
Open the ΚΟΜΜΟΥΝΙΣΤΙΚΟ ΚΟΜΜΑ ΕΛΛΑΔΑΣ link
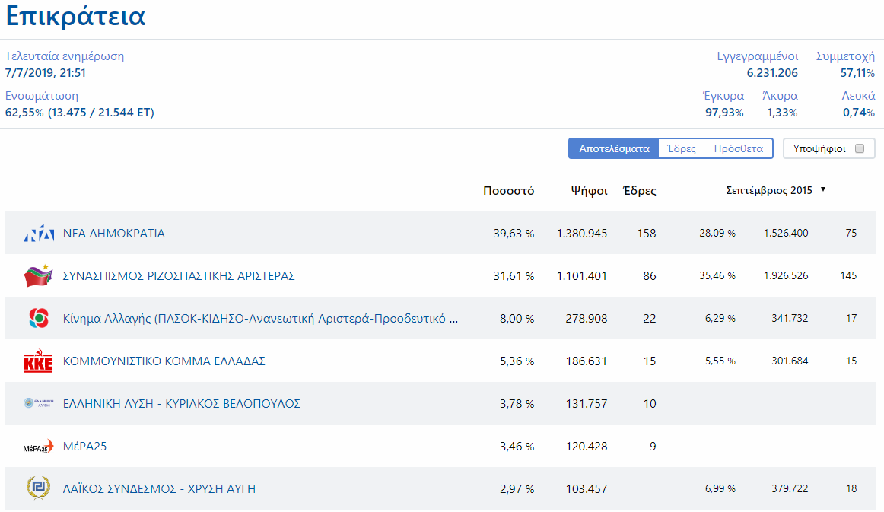[164, 361]
